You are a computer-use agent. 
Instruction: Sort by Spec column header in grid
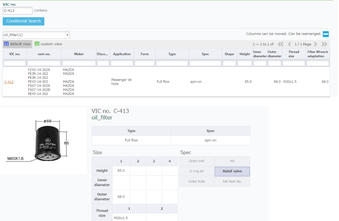205,54
